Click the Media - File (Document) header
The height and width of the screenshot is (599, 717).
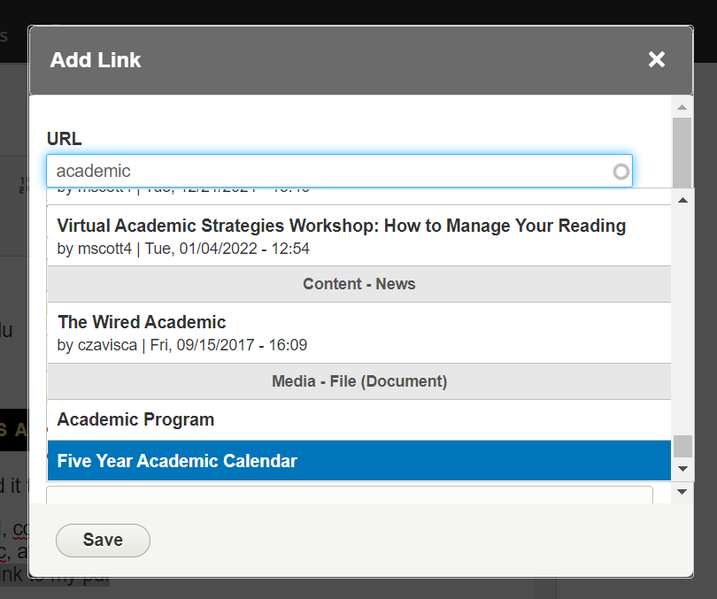click(358, 381)
